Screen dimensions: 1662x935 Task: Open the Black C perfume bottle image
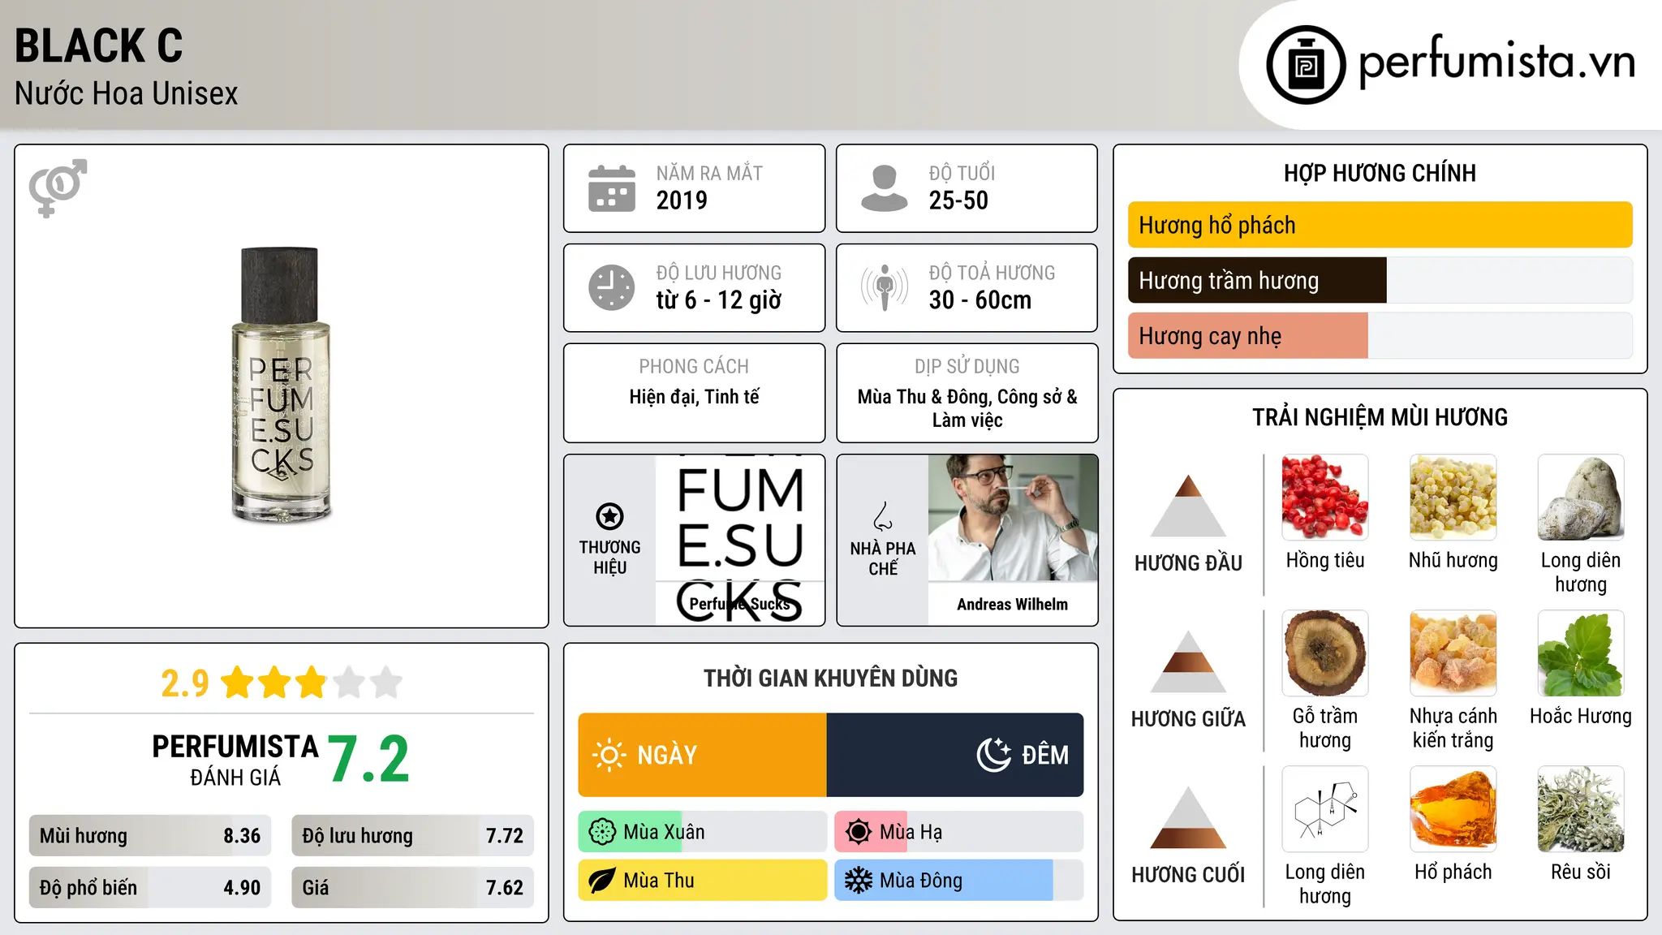tap(282, 385)
